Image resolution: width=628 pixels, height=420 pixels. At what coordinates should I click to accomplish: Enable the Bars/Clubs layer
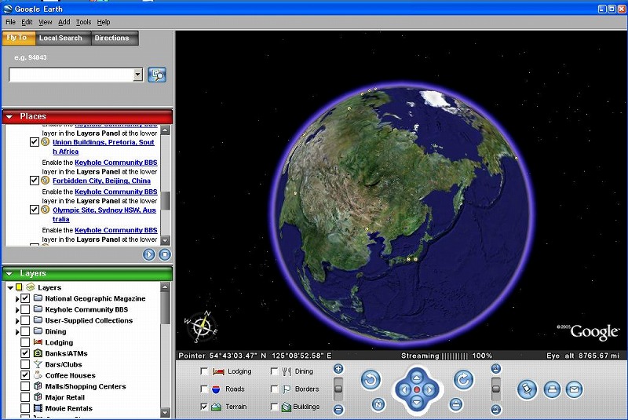point(25,364)
